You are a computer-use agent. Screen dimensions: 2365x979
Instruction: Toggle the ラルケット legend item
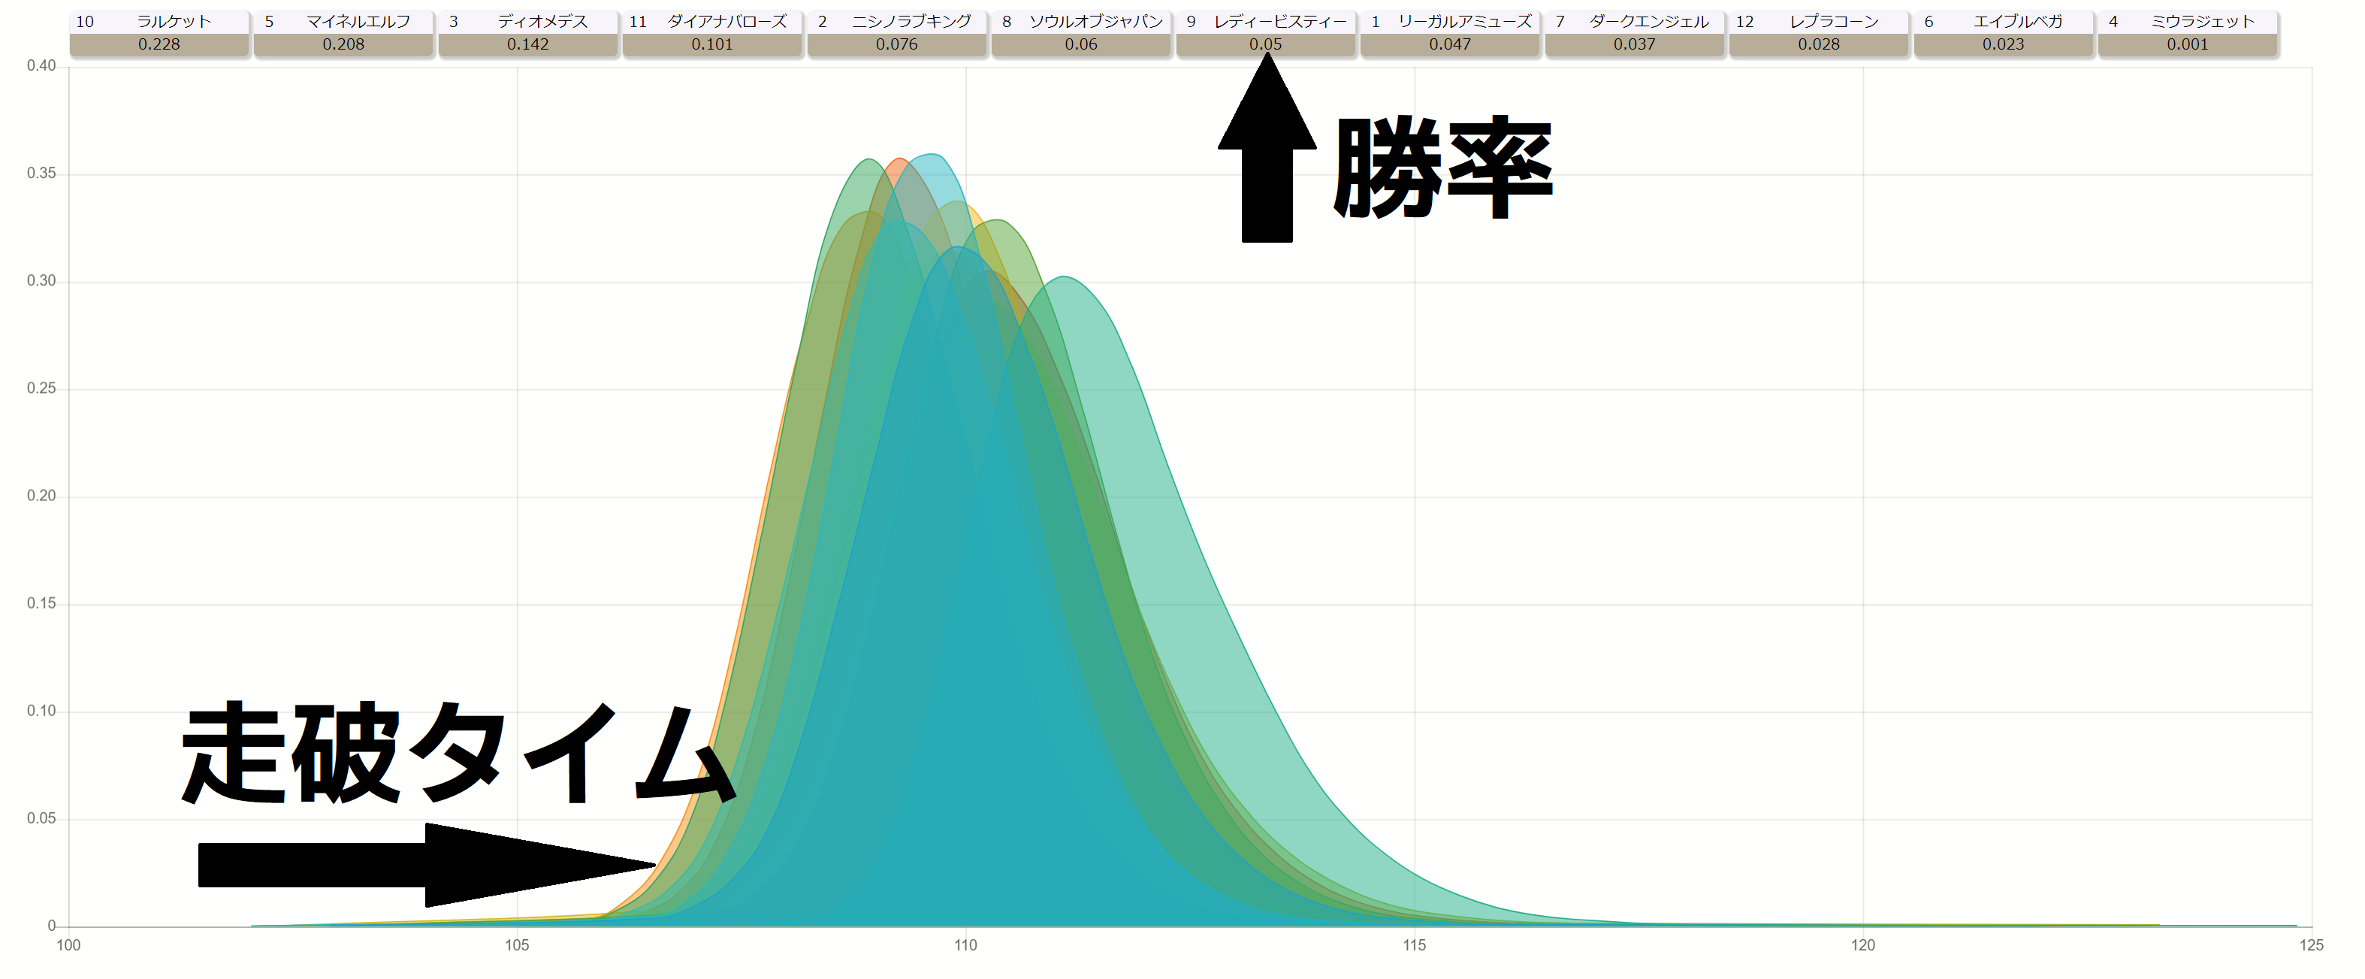160,33
